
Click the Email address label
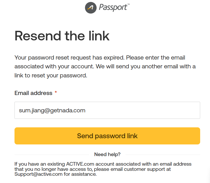coord(33,93)
